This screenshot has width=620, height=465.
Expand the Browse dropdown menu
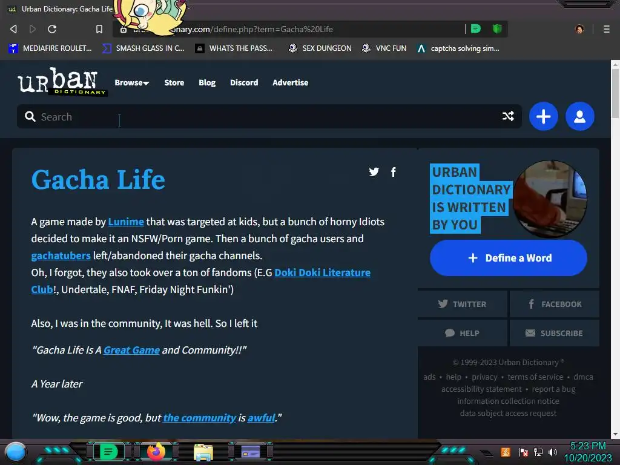pyautogui.click(x=131, y=82)
